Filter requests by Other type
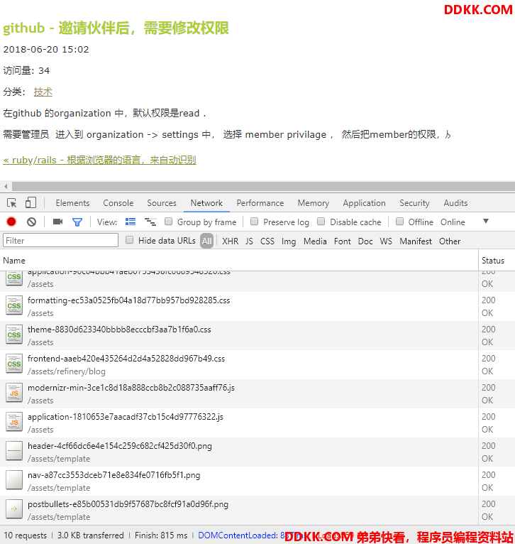515x544 pixels. click(x=450, y=241)
